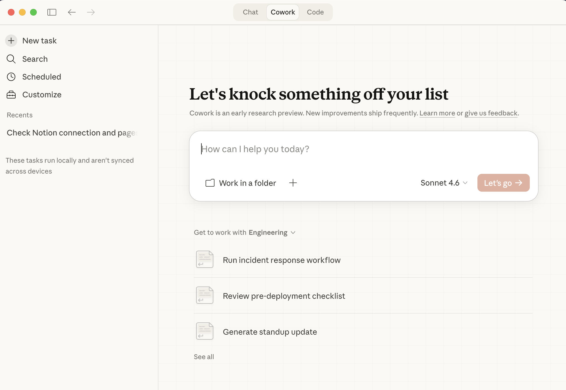Open the Learn more link
The image size is (566, 390).
(437, 113)
